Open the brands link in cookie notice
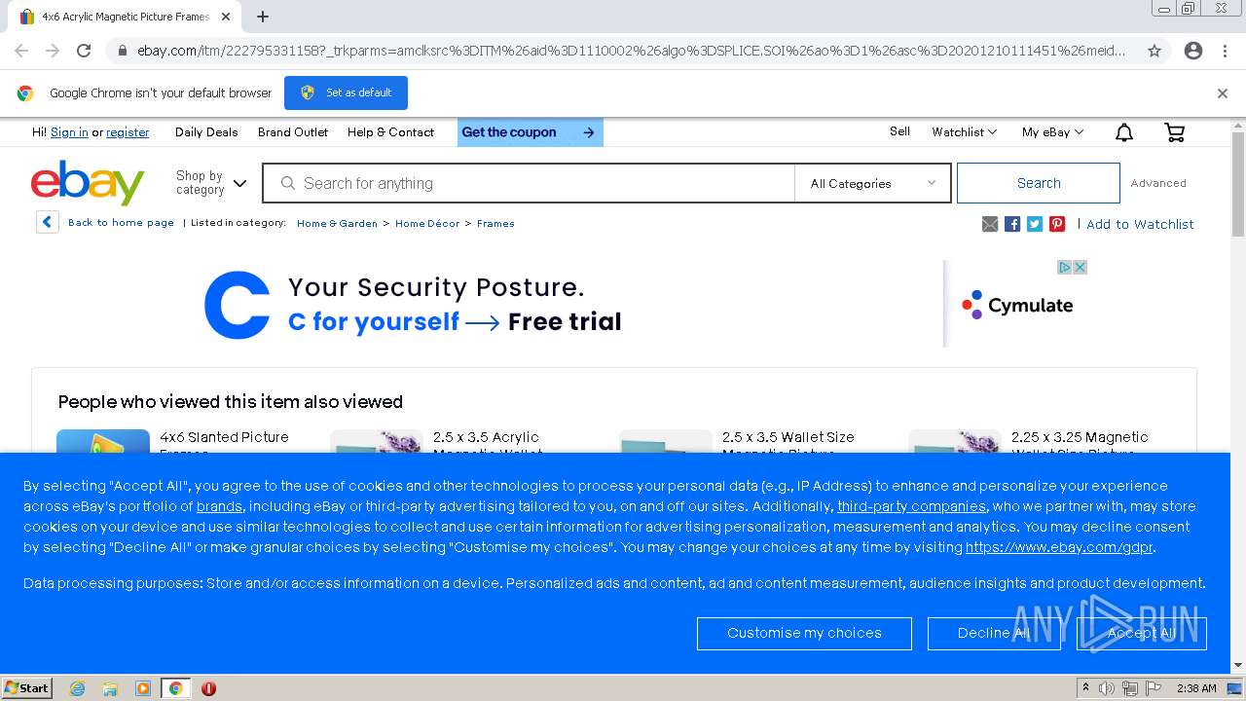 pos(219,506)
